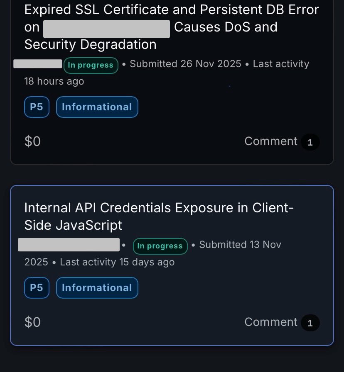The height and width of the screenshot is (372, 344).
Task: Click the In progress badge on the SSL report
Action: point(91,65)
